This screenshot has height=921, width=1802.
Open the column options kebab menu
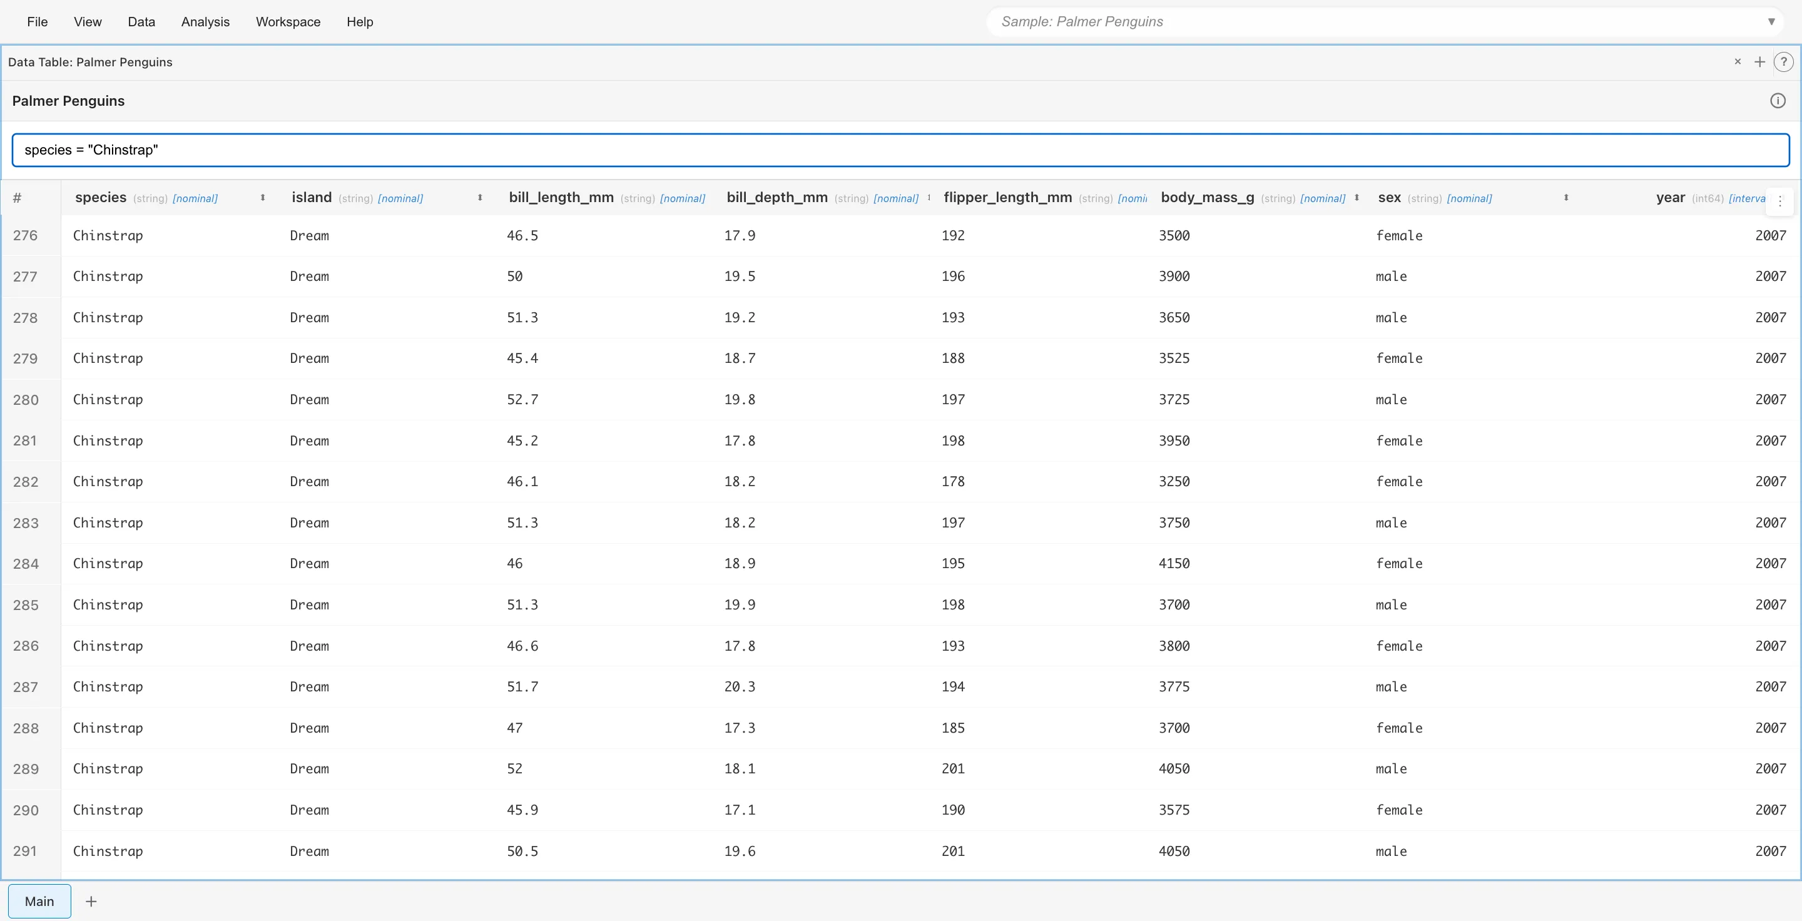pyautogui.click(x=1779, y=201)
